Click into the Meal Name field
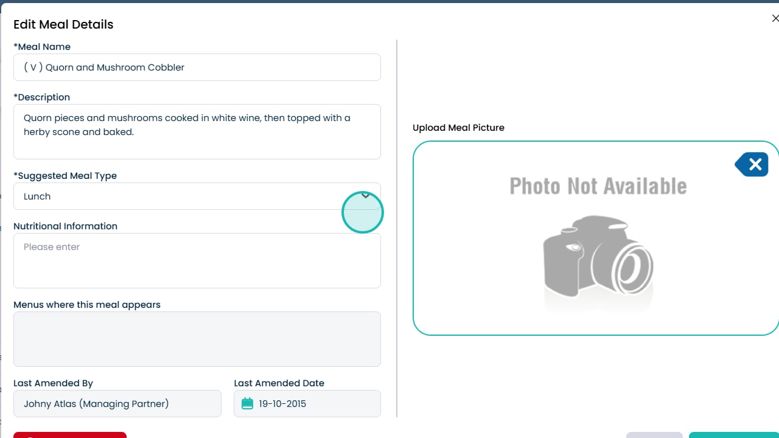This screenshot has height=438, width=779. (197, 68)
